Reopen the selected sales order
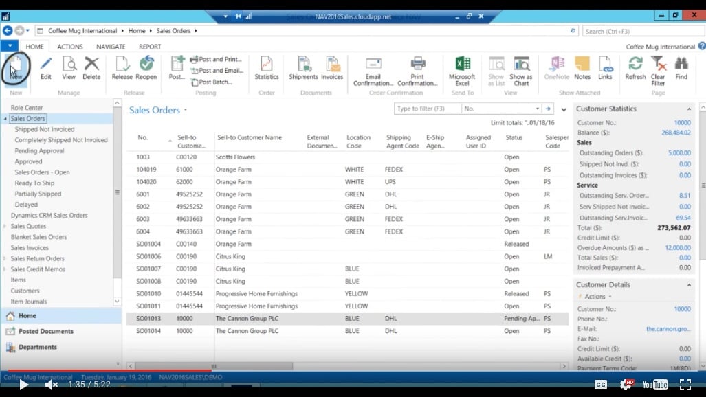 pos(146,69)
